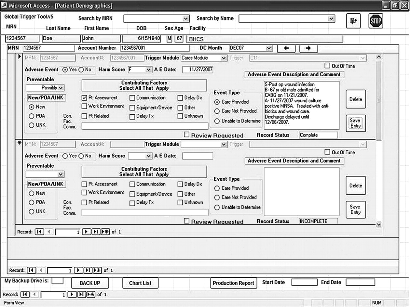Select Unable to Determine in second entry

[x=217, y=207]
